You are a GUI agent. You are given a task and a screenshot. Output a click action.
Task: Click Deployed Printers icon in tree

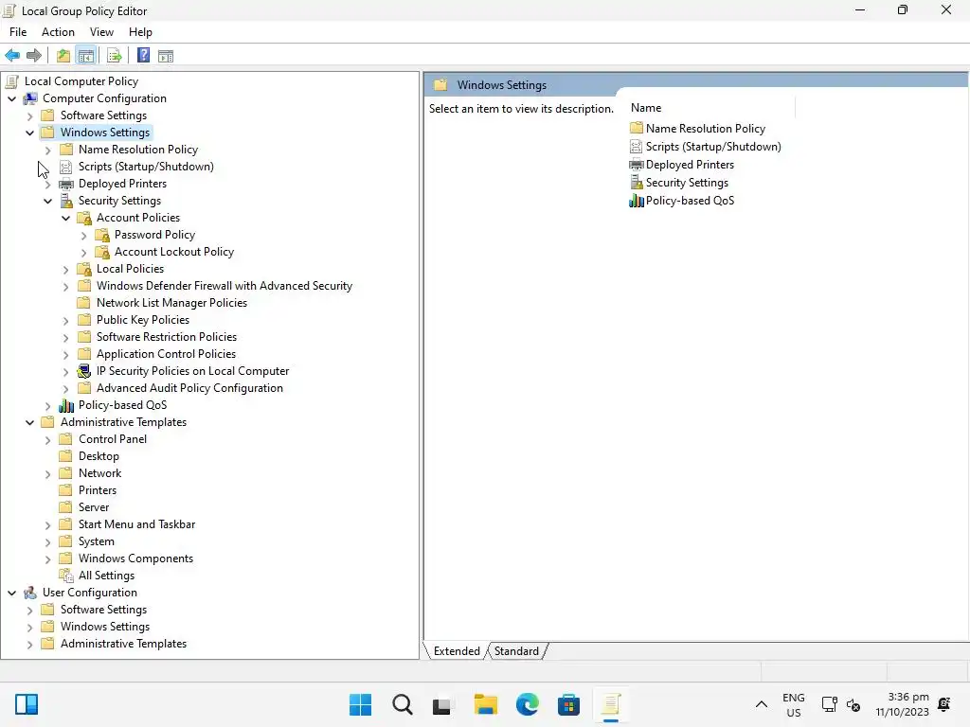pyautogui.click(x=66, y=184)
